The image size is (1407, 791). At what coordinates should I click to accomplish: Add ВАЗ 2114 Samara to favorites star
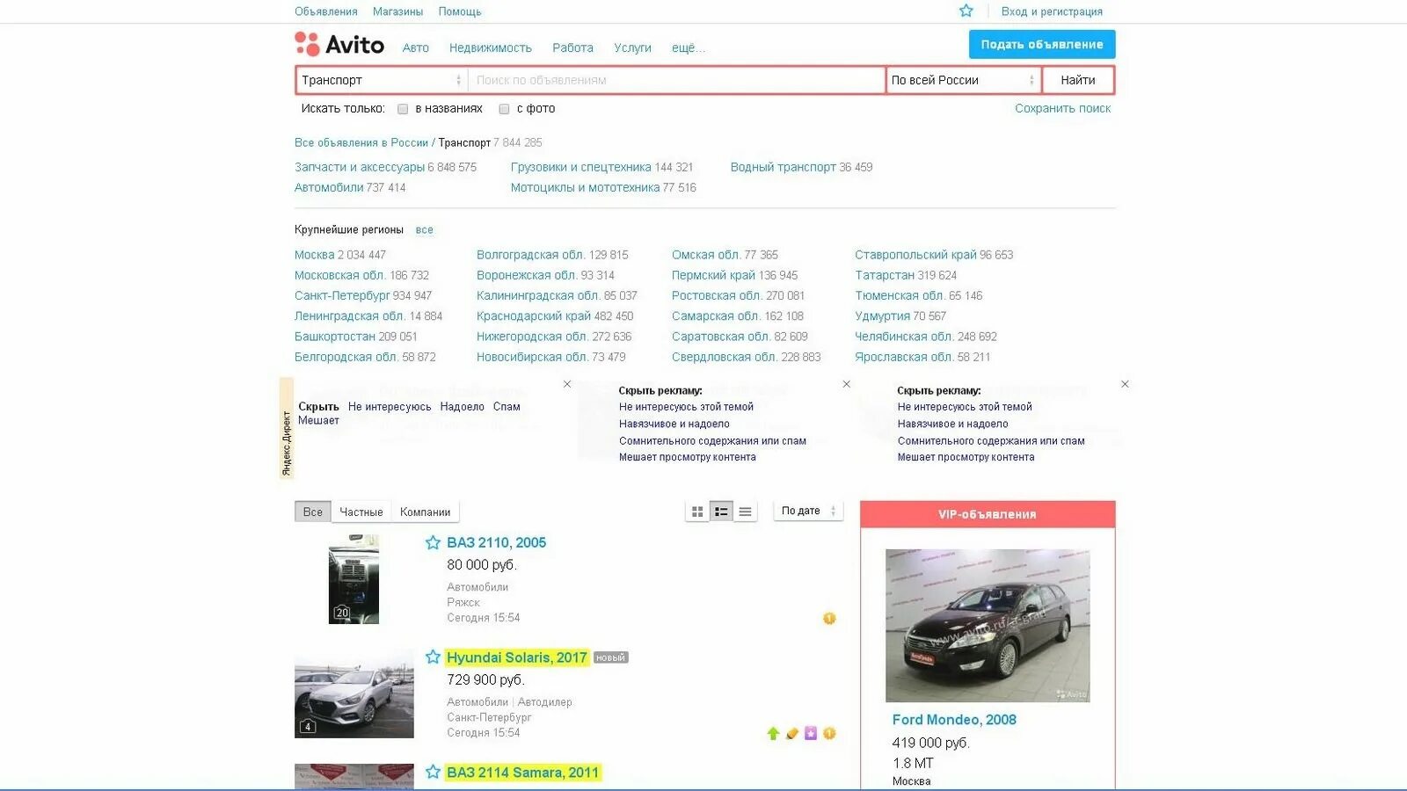tap(433, 772)
